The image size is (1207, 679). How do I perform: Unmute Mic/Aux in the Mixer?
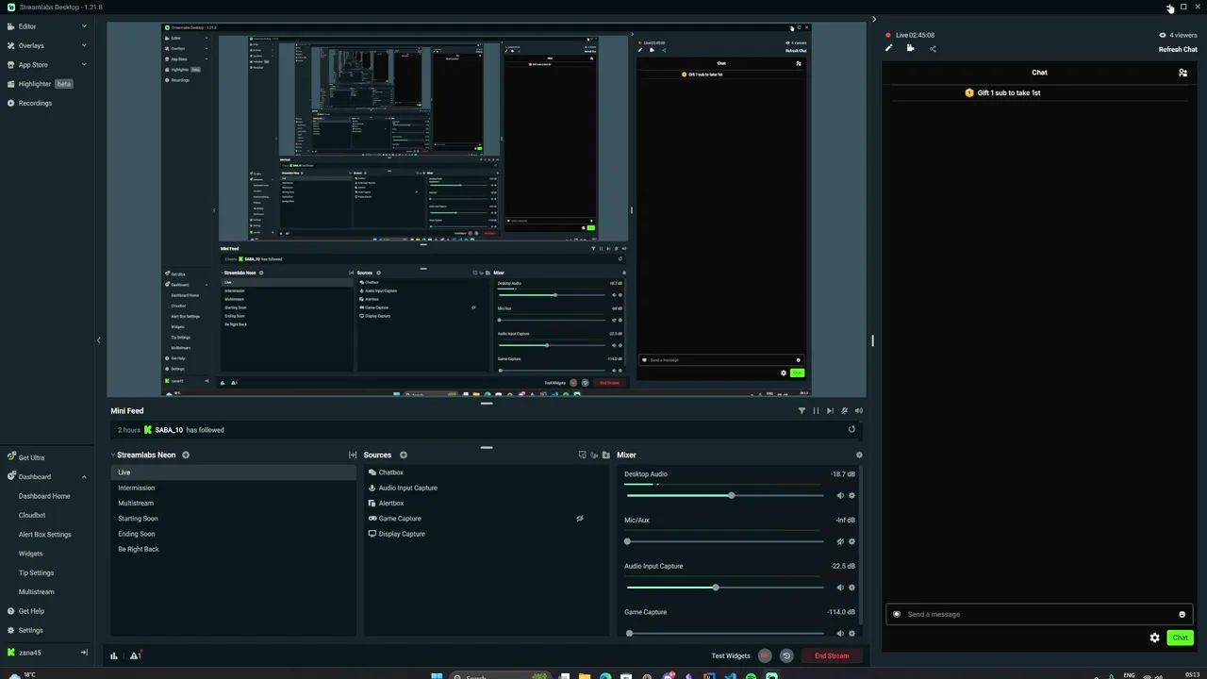click(840, 542)
